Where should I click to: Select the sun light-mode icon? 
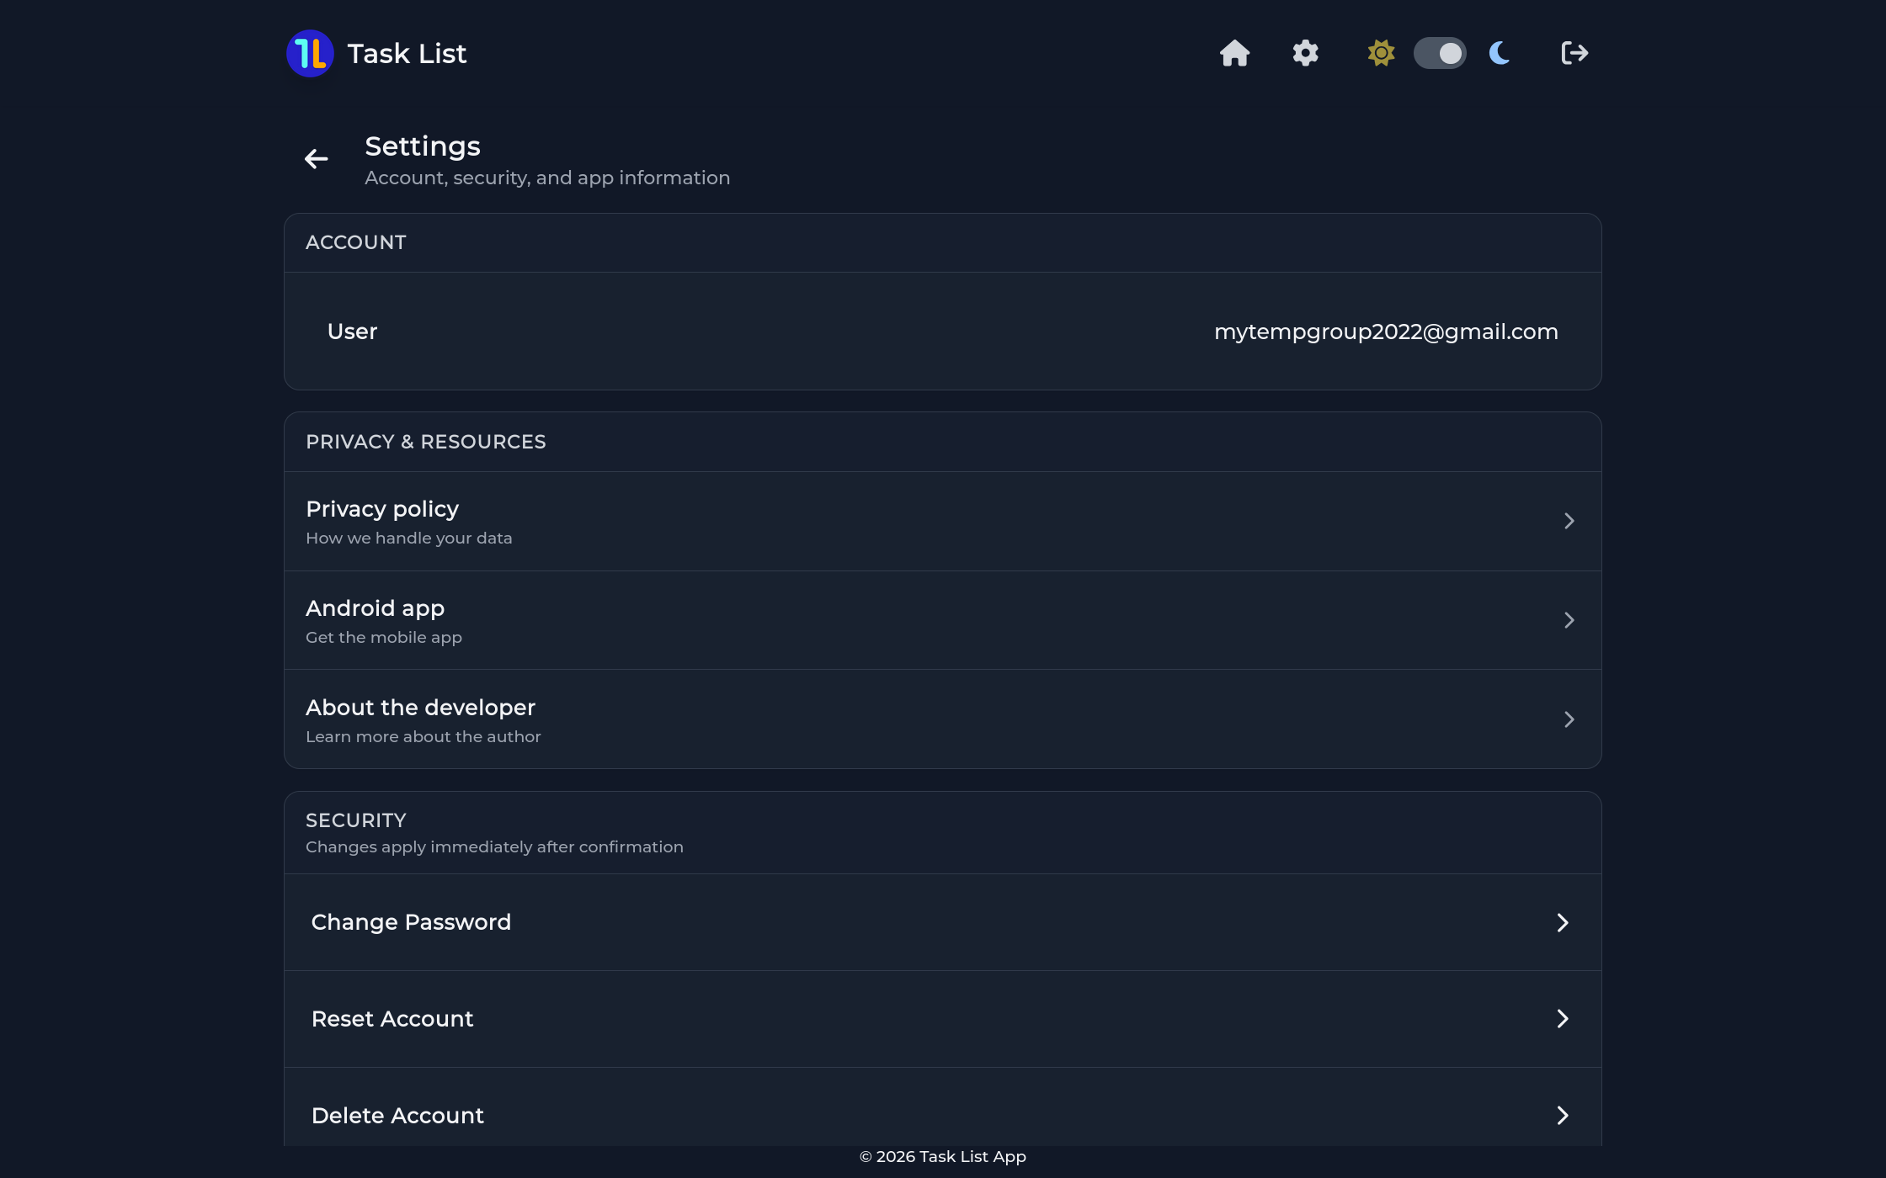point(1381,53)
